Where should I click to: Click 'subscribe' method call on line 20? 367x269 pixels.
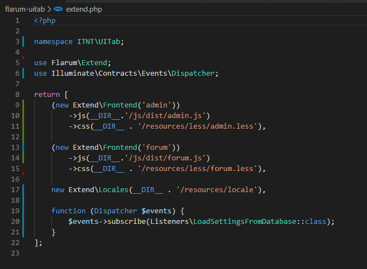pyautogui.click(x=127, y=222)
